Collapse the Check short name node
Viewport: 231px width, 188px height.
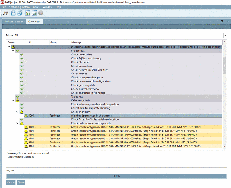(17, 112)
